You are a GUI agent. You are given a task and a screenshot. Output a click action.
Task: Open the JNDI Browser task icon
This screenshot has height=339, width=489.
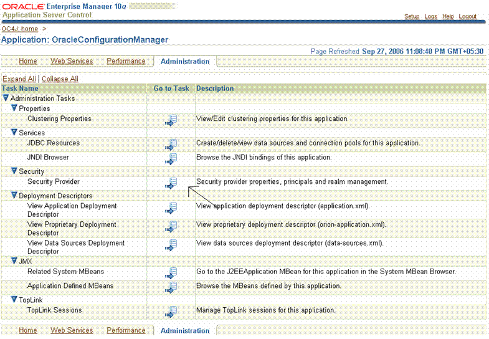(171, 159)
